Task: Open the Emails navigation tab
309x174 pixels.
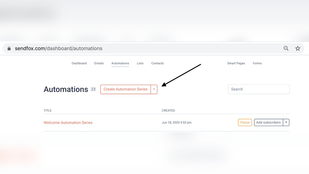Action: 99,63
